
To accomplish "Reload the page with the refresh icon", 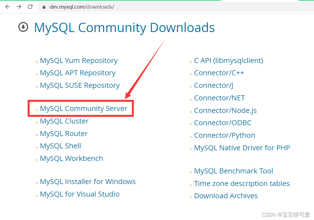I will click(x=30, y=7).
